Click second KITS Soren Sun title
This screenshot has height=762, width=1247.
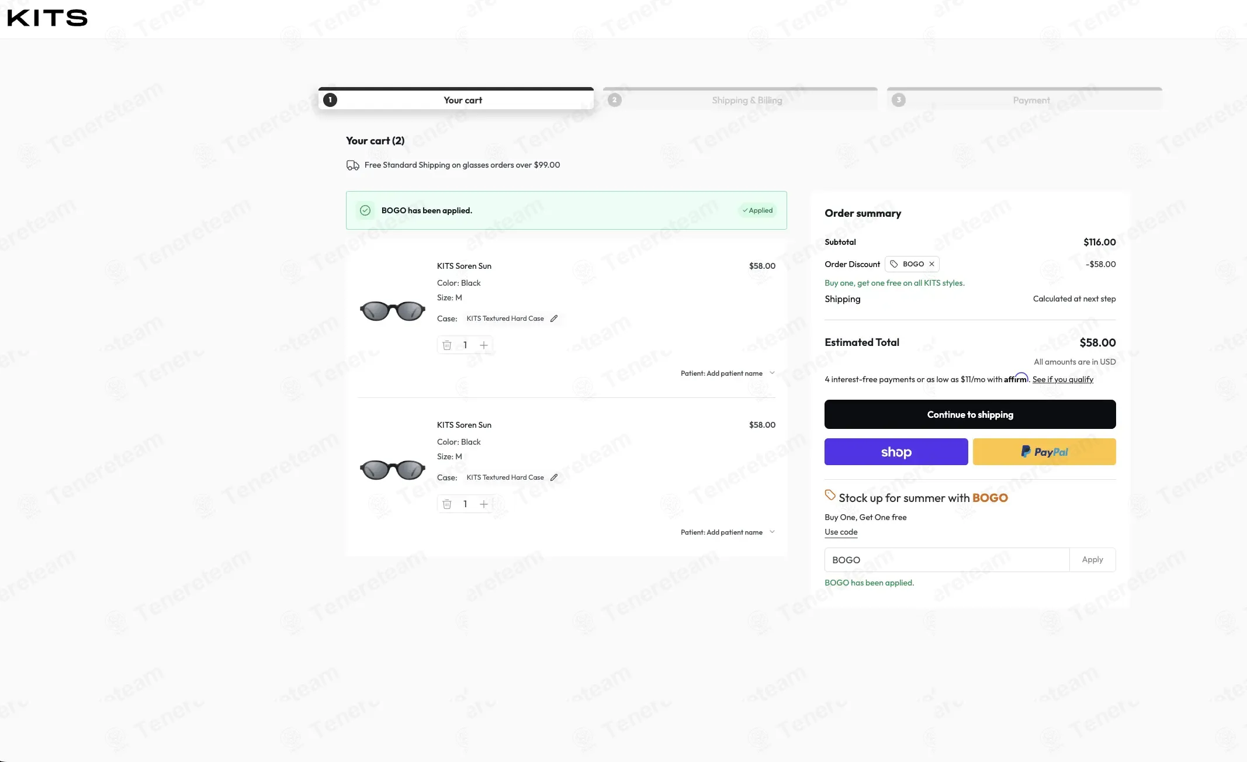[x=464, y=425]
